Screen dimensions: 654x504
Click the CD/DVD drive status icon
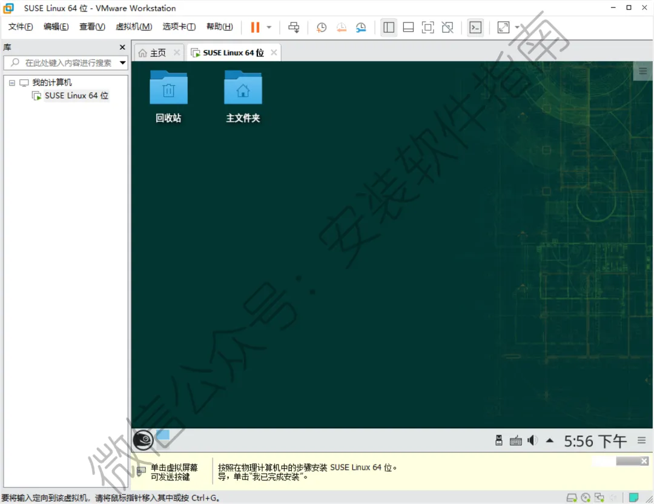pyautogui.click(x=586, y=498)
